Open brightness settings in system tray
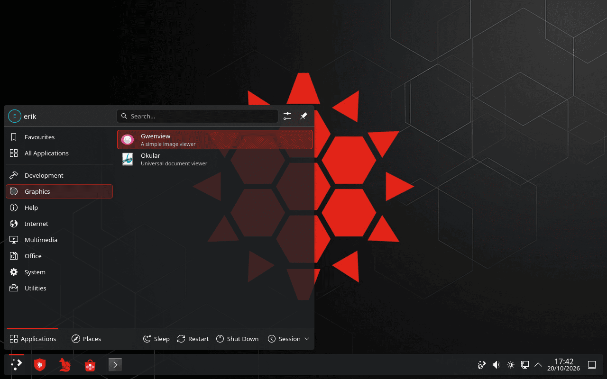Image resolution: width=607 pixels, height=379 pixels. point(511,365)
